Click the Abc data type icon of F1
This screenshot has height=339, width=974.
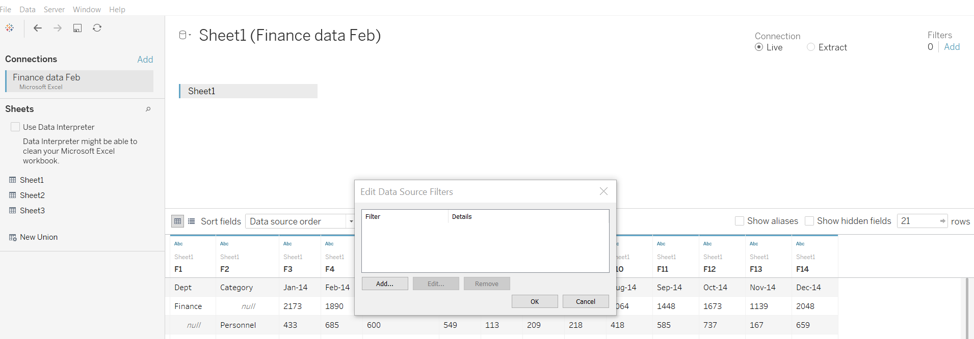pyautogui.click(x=178, y=244)
